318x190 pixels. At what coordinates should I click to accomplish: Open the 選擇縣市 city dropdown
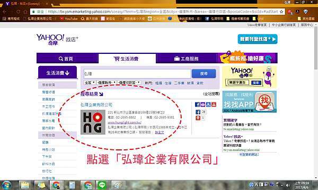coord(107,82)
